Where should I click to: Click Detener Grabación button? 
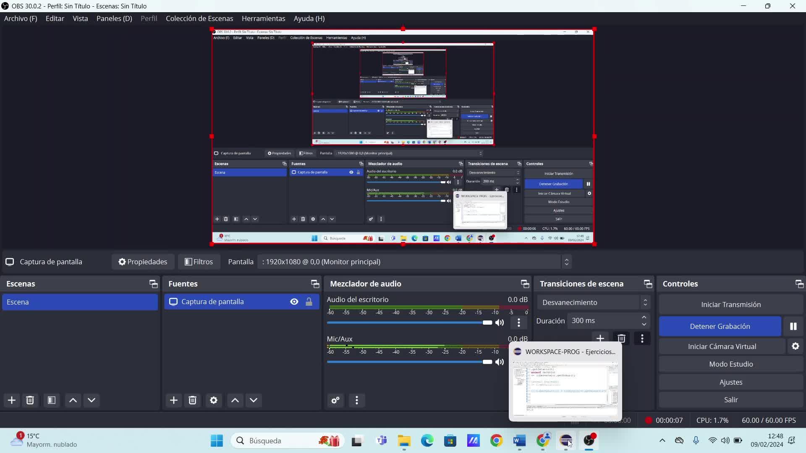coord(720,326)
